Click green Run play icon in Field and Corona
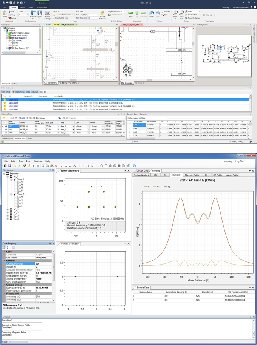The width and height of the screenshot is (257, 345). pos(33,166)
